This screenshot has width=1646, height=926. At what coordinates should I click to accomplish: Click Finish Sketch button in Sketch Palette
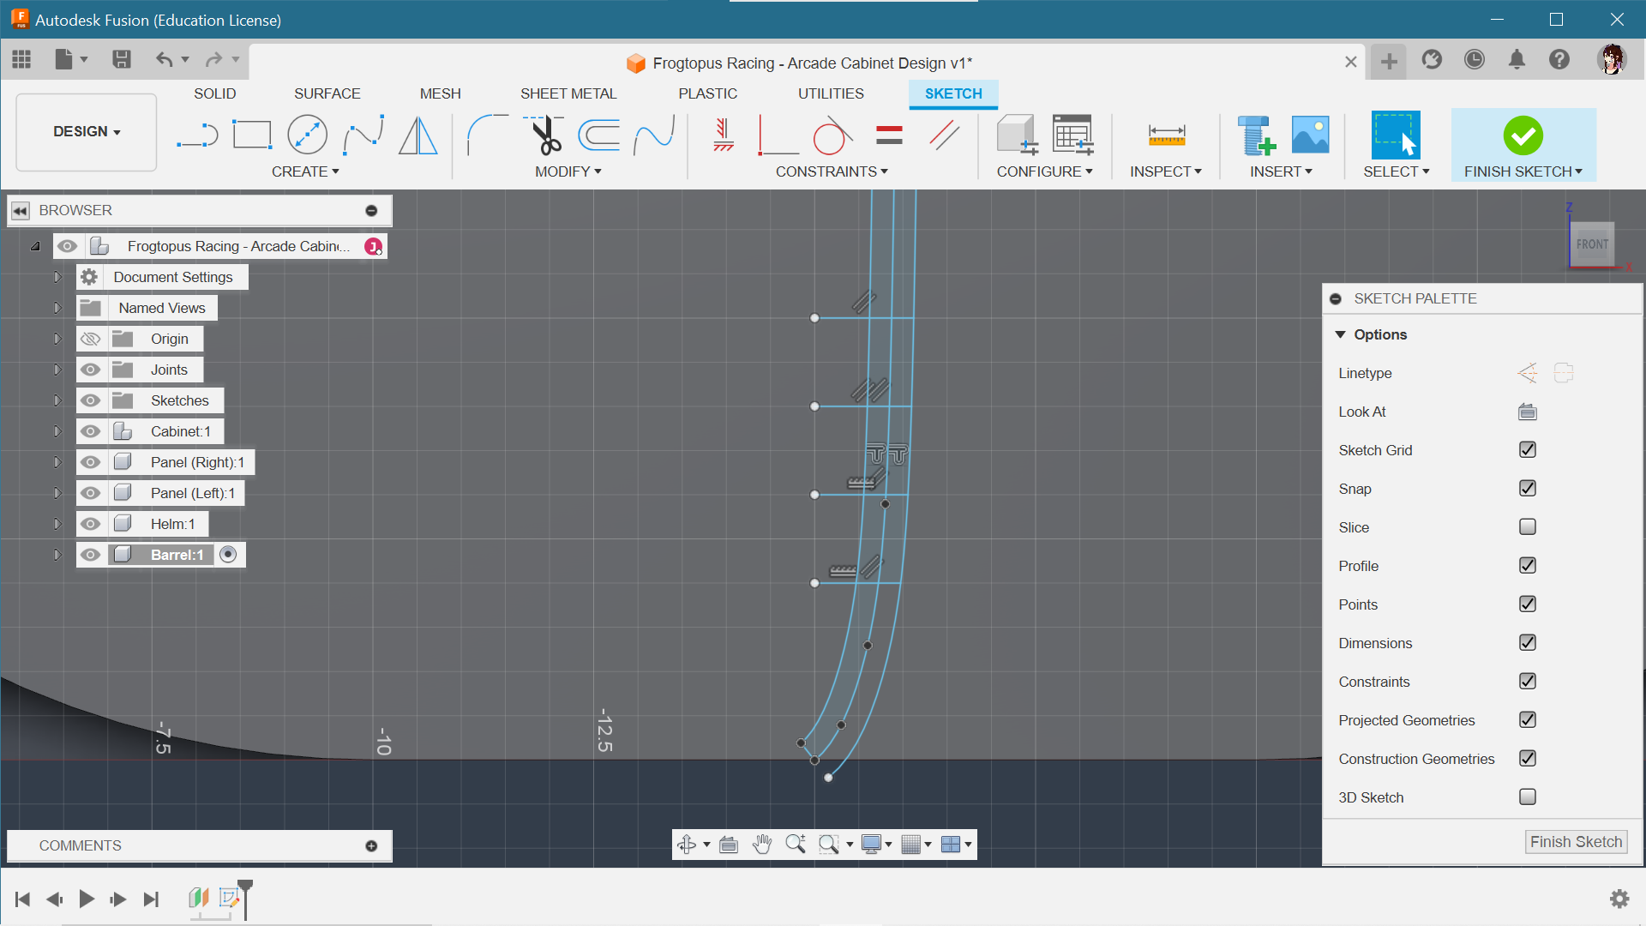click(1576, 842)
